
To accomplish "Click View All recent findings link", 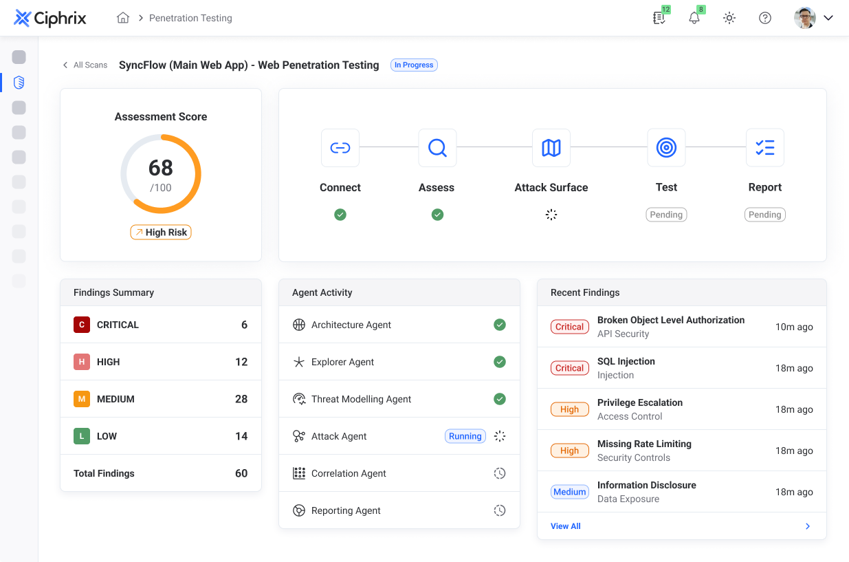I will (566, 526).
